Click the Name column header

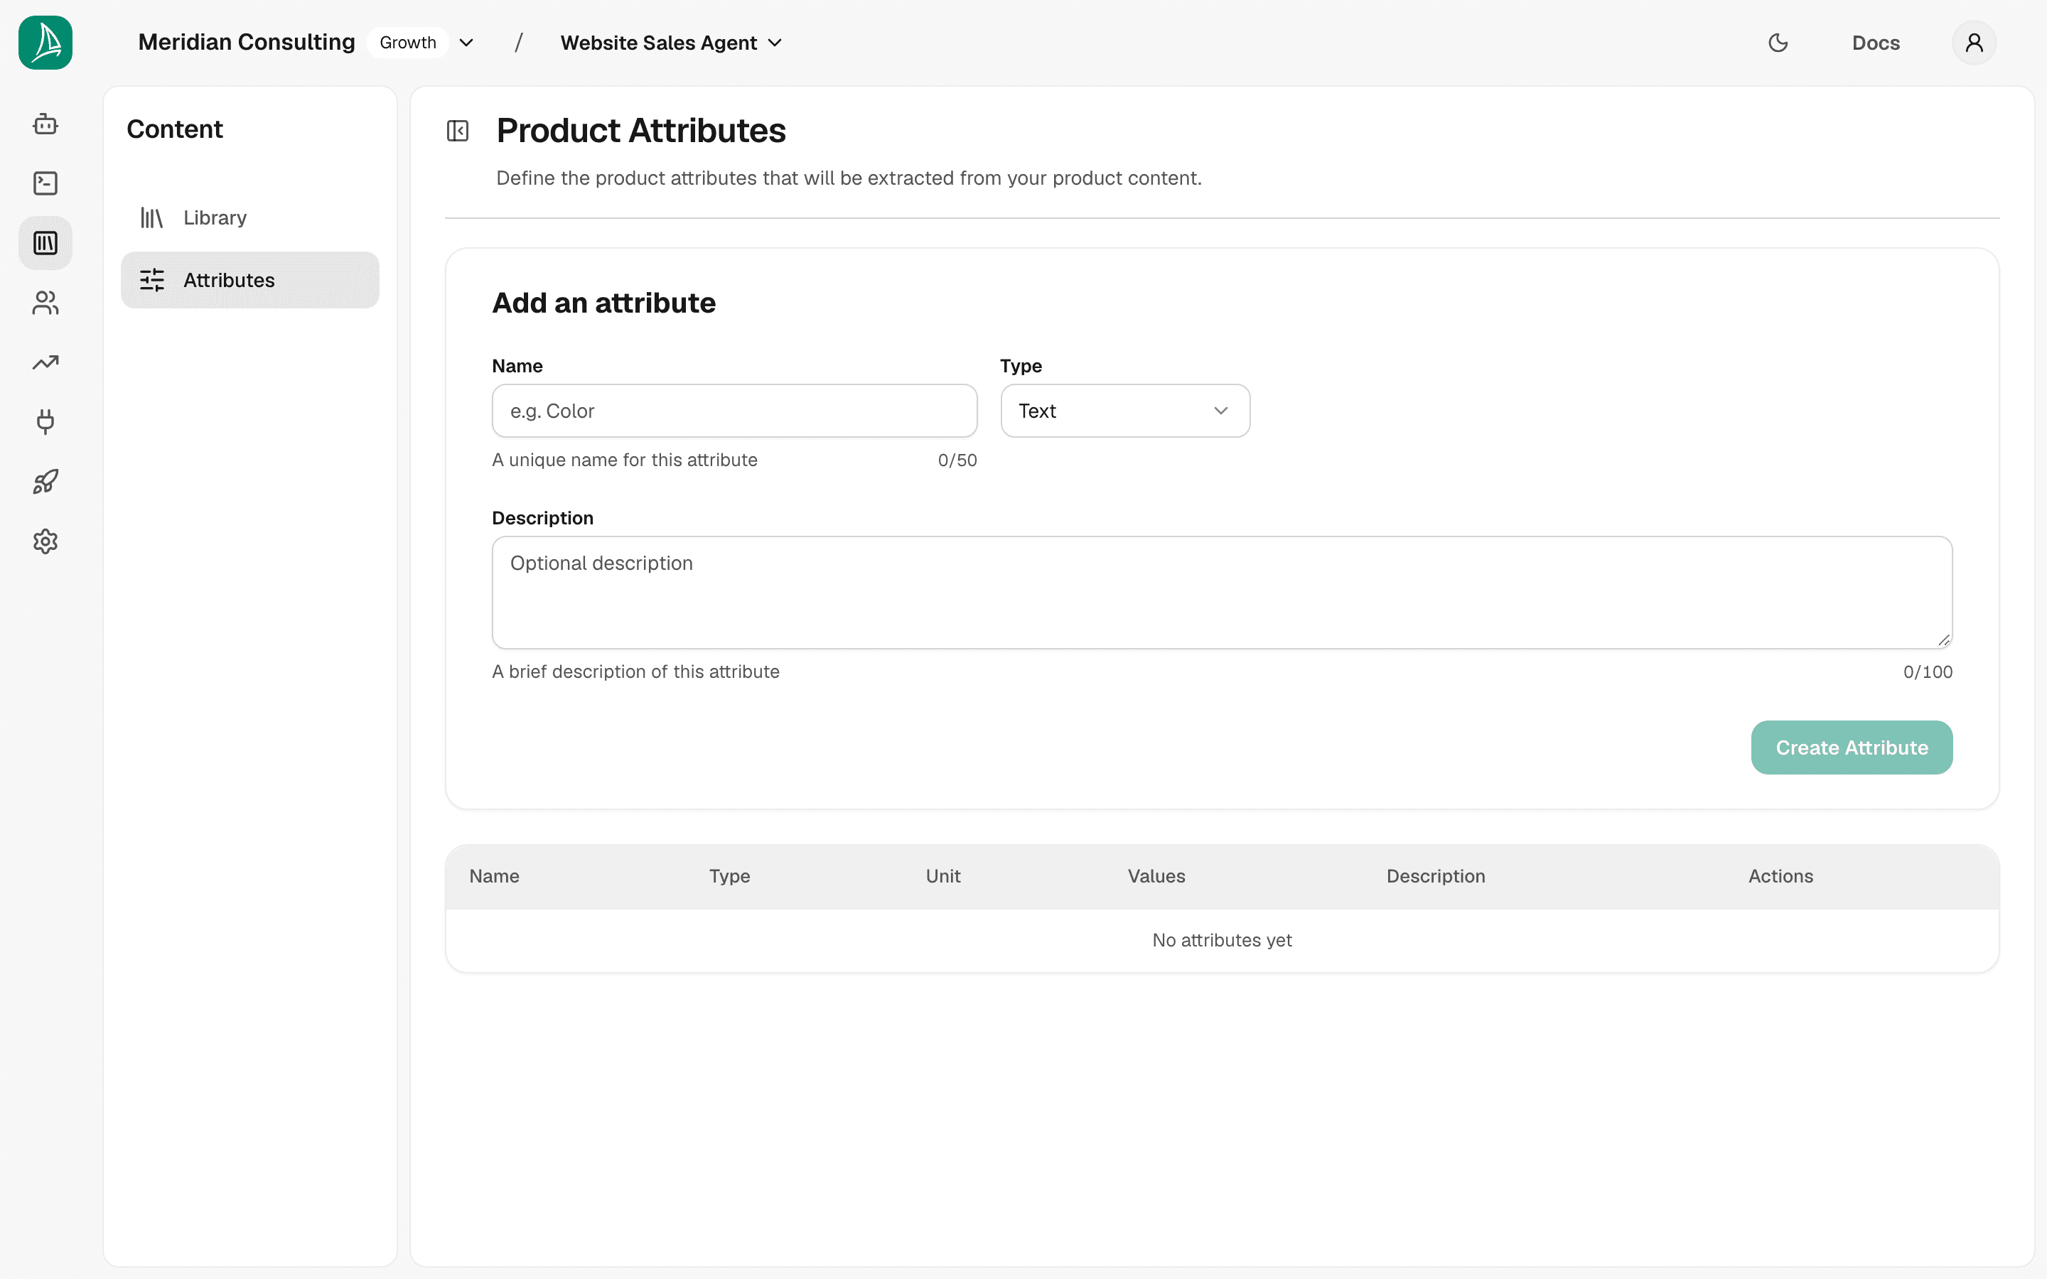coord(494,876)
